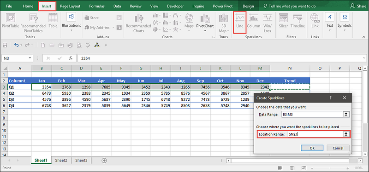Click the Spelling ABC check icon
The height and width of the screenshot is (172, 369).
click(88, 45)
